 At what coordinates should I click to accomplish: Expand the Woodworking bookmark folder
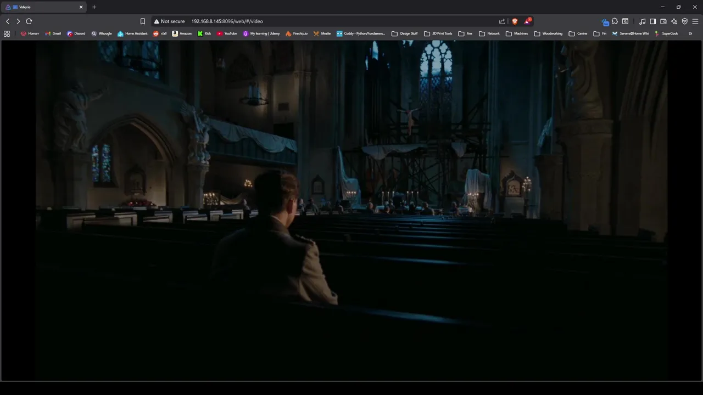click(x=548, y=33)
